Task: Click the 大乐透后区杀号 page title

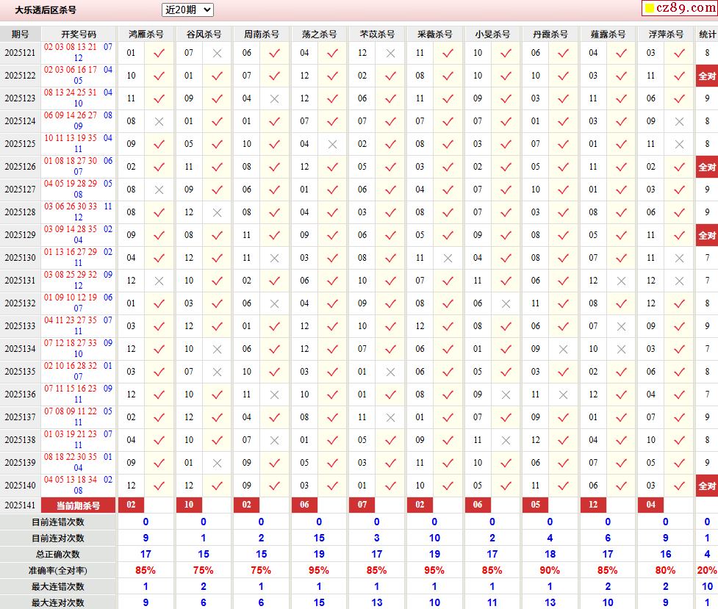Action: 46,10
